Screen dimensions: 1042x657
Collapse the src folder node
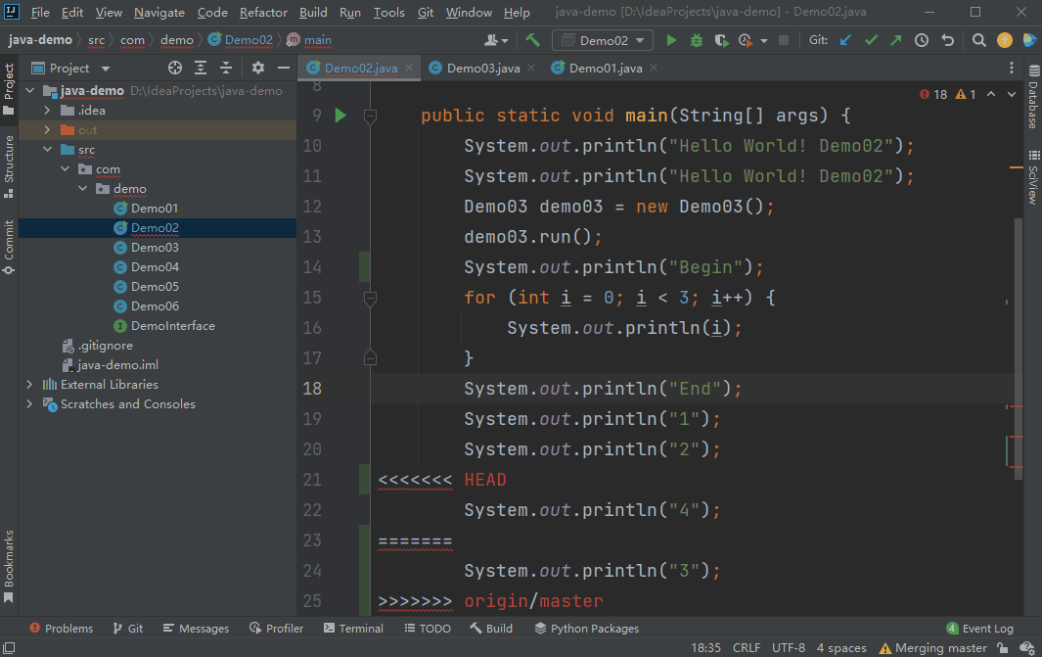[x=47, y=150]
